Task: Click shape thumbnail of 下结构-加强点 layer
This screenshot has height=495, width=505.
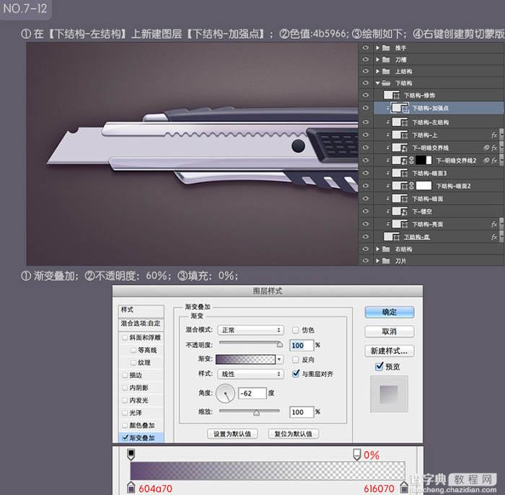Action: click(400, 108)
